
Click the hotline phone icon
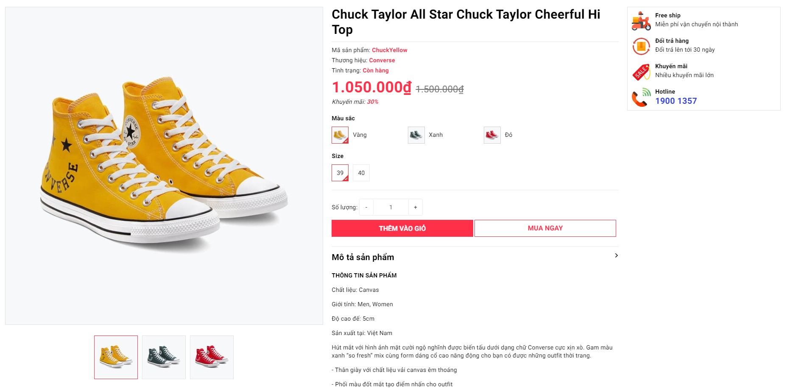[x=641, y=98]
